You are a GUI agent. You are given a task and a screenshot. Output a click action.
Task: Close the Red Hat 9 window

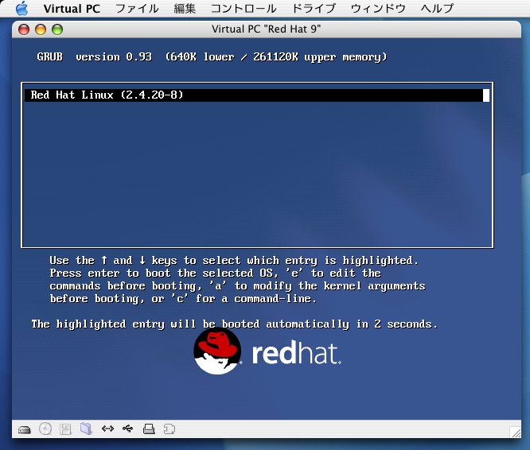[24, 29]
